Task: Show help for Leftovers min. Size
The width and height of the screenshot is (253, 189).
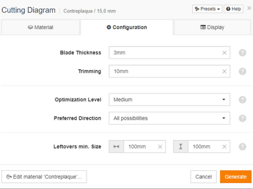Action: tap(242, 147)
